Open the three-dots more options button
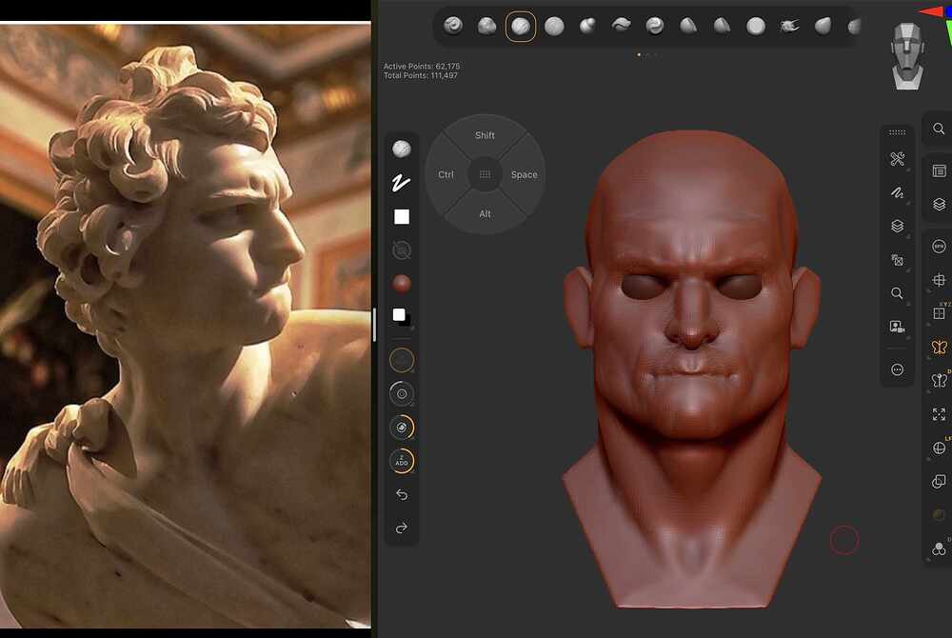952x638 pixels. point(897,369)
